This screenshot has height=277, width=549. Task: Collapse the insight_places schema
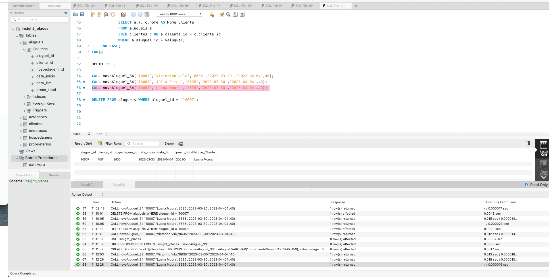[13, 29]
